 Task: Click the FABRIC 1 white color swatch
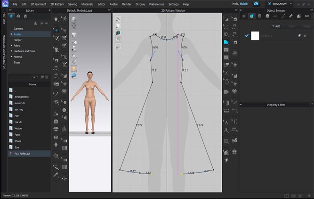pos(255,36)
